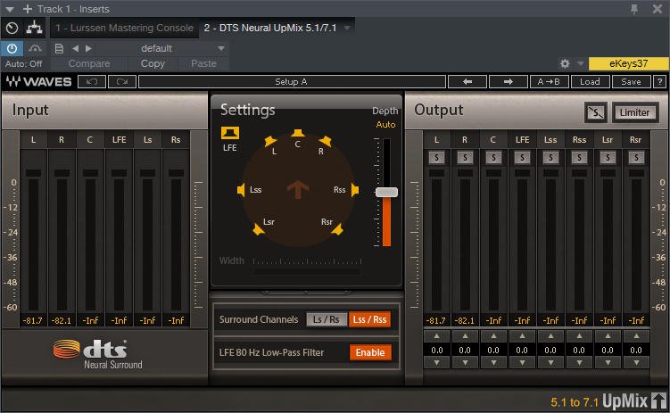Solo the C output channel
670x413 pixels.
(493, 158)
